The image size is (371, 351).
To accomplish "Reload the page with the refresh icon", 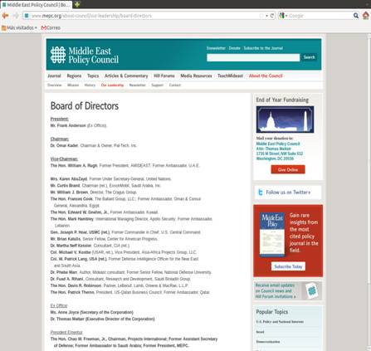I will (272, 16).
